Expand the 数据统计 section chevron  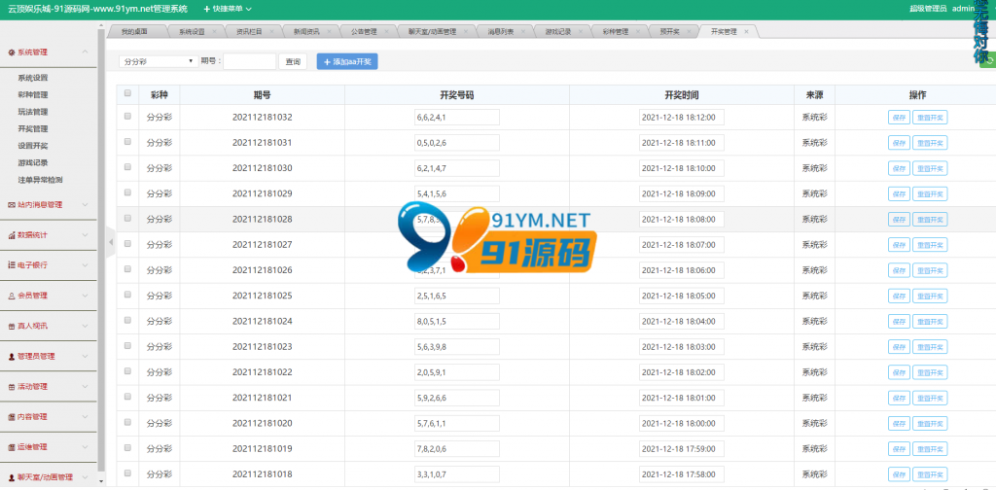pos(86,235)
